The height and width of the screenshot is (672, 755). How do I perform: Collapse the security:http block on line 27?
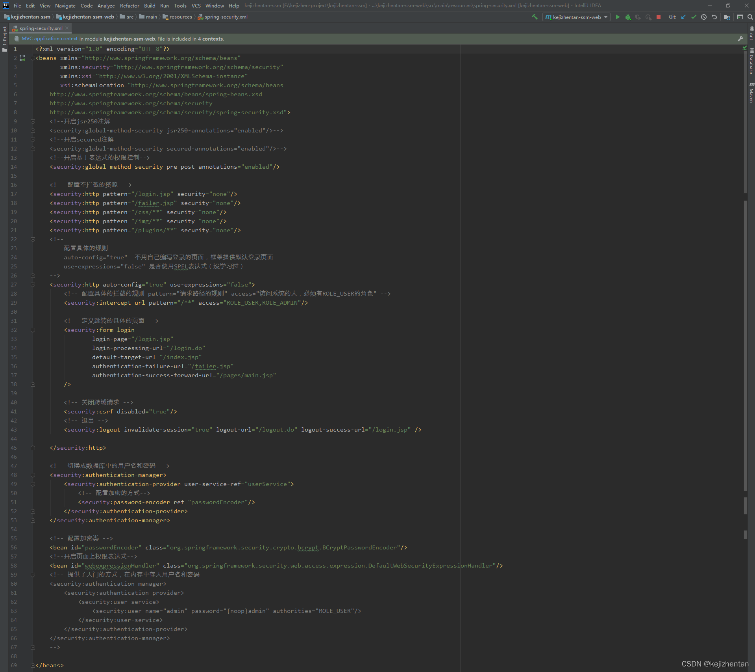[33, 285]
